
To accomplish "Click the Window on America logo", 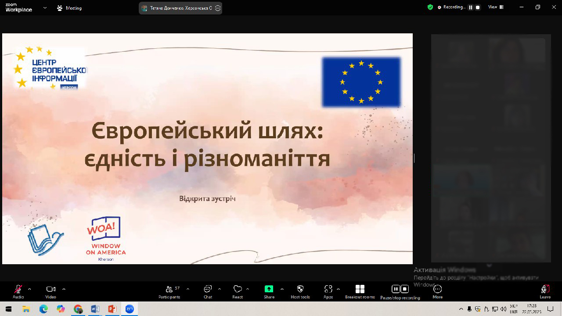I will (x=105, y=239).
